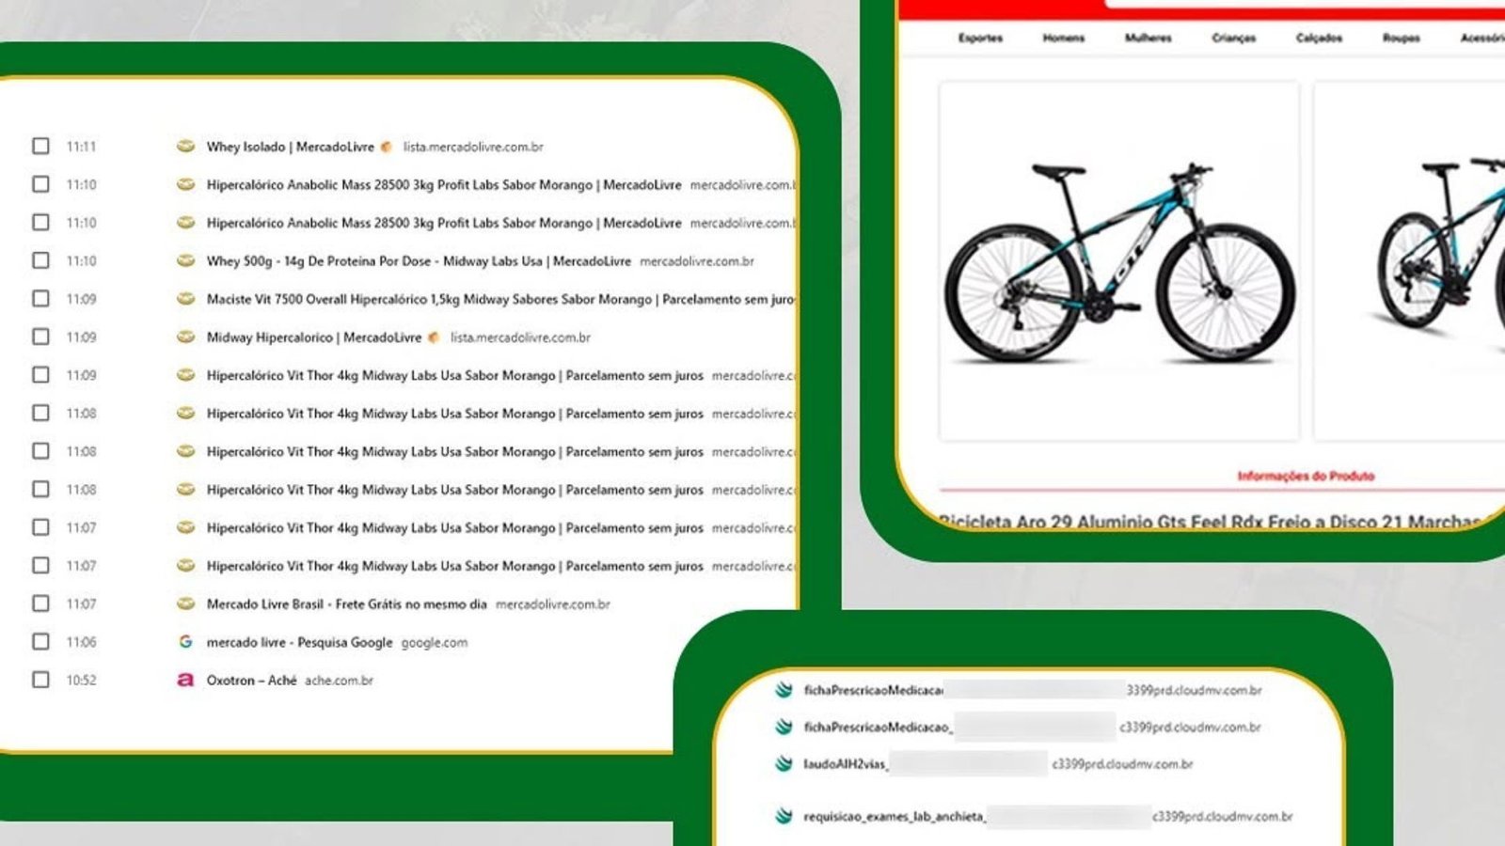
Task: Click the first bicycle product image
Action: click(1118, 260)
